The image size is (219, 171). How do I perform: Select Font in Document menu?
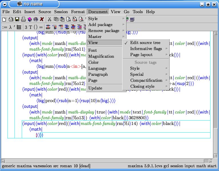click(x=105, y=50)
